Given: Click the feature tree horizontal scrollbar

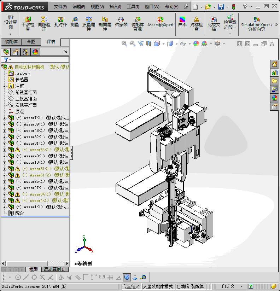Looking at the screenshot, I should pos(27,263).
